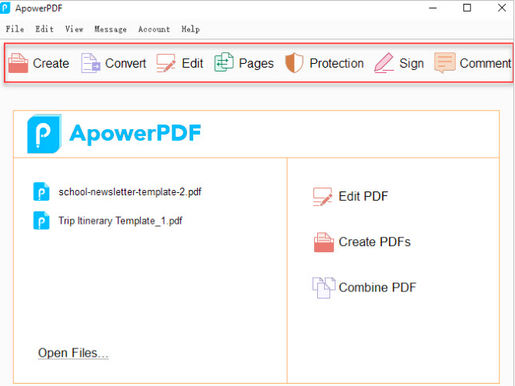Click the Create PDFs printer icon

323,242
